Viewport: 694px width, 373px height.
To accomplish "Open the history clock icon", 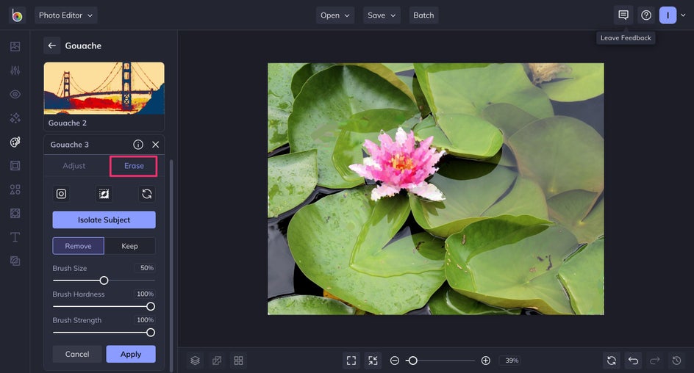I will [x=677, y=361].
